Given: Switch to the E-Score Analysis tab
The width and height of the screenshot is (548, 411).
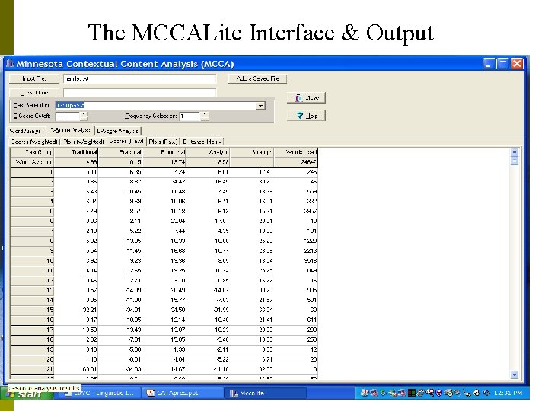Looking at the screenshot, I should 118,131.
